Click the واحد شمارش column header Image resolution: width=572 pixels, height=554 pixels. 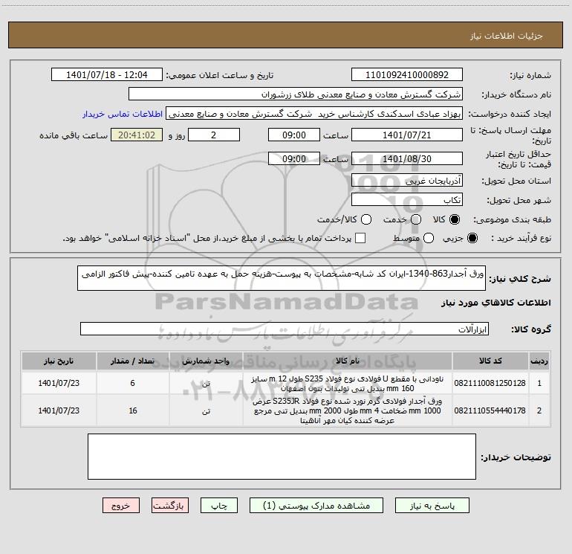tap(206, 361)
